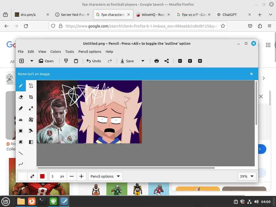276x207 pixels.
Task: Swap main and secondary colors
Action: tap(32, 176)
